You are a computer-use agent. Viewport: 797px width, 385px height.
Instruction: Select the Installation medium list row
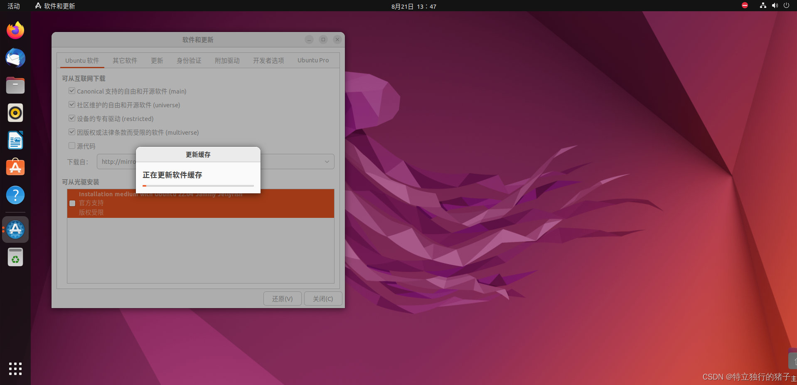[201, 203]
